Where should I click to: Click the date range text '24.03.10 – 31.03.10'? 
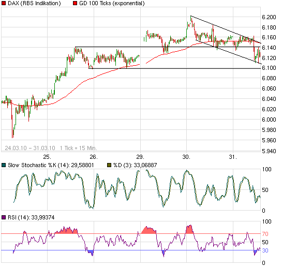coord(30,148)
